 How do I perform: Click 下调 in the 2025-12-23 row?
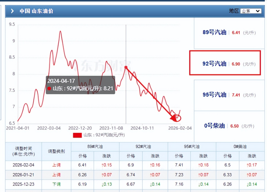[56, 184]
